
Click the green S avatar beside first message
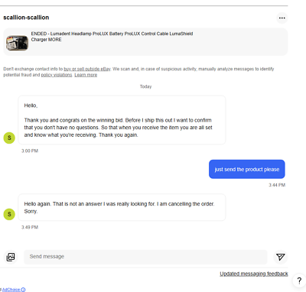[9, 138]
